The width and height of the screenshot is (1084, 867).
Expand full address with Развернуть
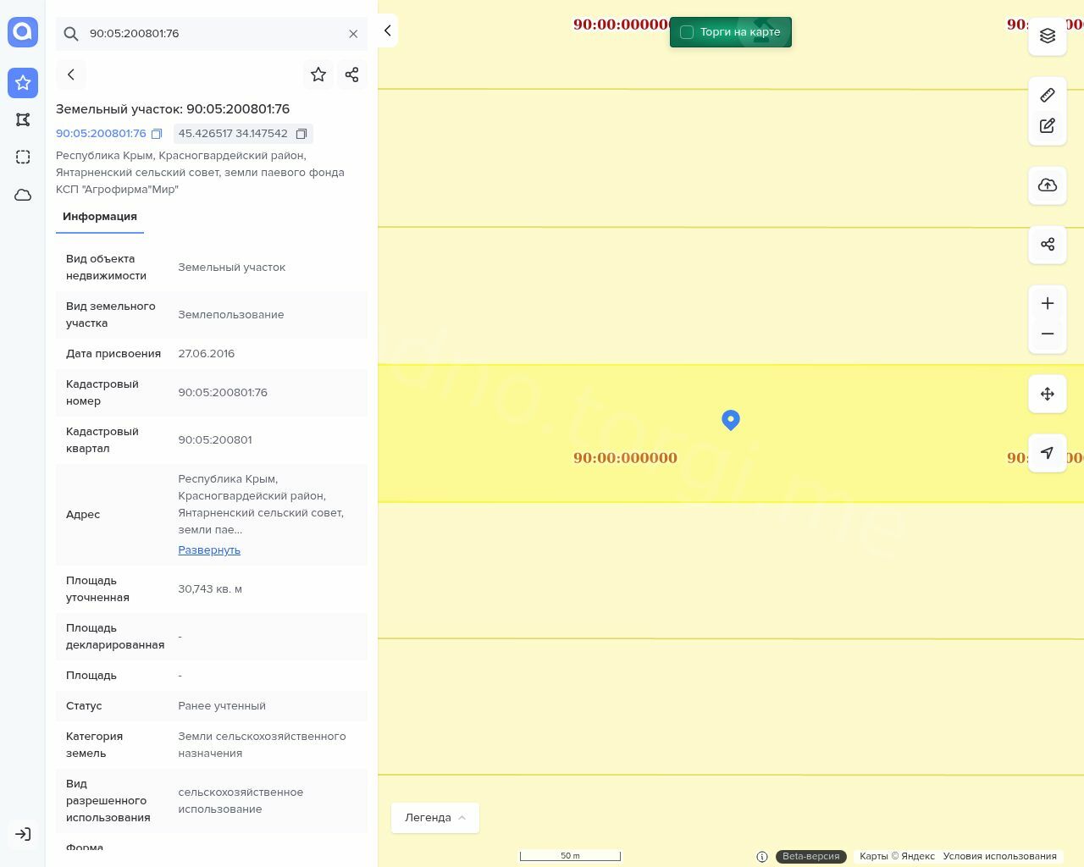point(209,550)
